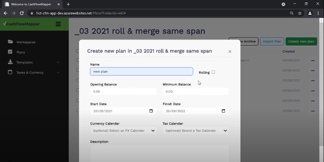The height and width of the screenshot is (162, 324).
Task: Click the page heading _03 2021 roll & merge
Action: pyautogui.click(x=140, y=31)
